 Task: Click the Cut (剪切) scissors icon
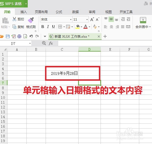pos(14,19)
